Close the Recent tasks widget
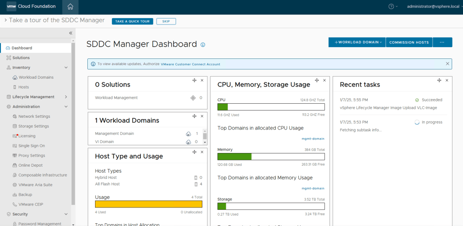463x226 pixels. [447, 80]
